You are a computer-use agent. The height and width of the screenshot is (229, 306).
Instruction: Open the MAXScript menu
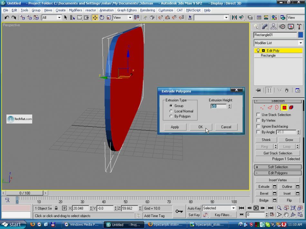[193, 10]
